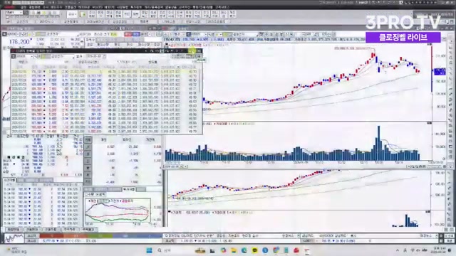The height and width of the screenshot is (256, 456).
Task: Open the Windows Start menu
Action: [149, 250]
